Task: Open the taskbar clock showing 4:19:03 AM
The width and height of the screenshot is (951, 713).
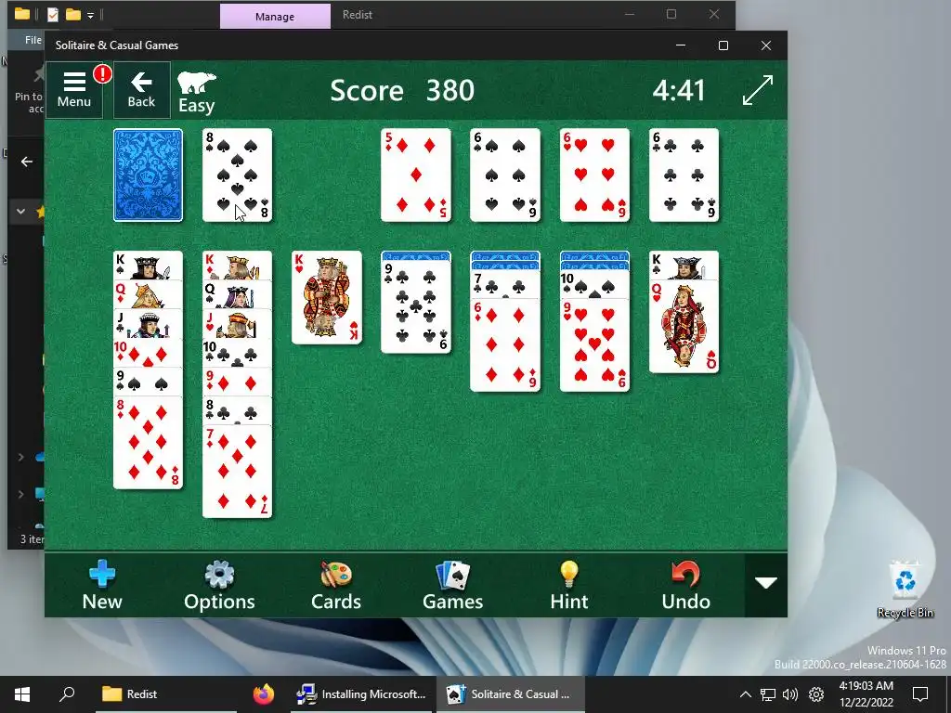Action: tap(866, 694)
